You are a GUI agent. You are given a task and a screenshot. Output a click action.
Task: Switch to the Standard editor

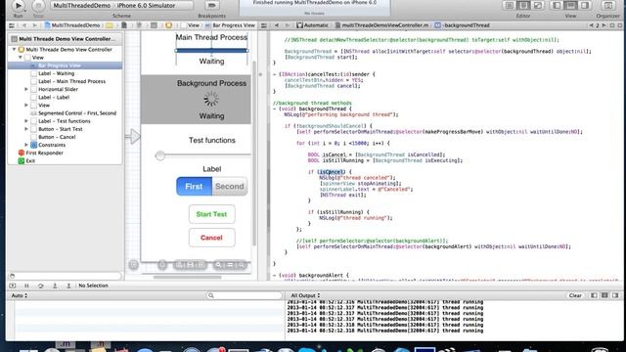pyautogui.click(x=509, y=6)
